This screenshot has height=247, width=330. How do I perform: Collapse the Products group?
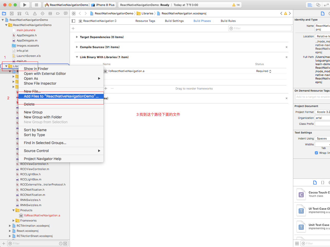(x=13, y=210)
